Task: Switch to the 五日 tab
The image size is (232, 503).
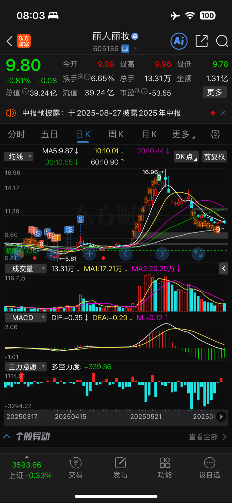Action: click(x=49, y=134)
